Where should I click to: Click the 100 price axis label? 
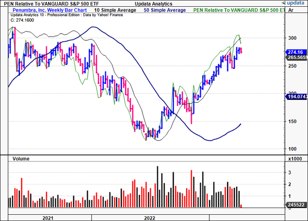coord(292,149)
